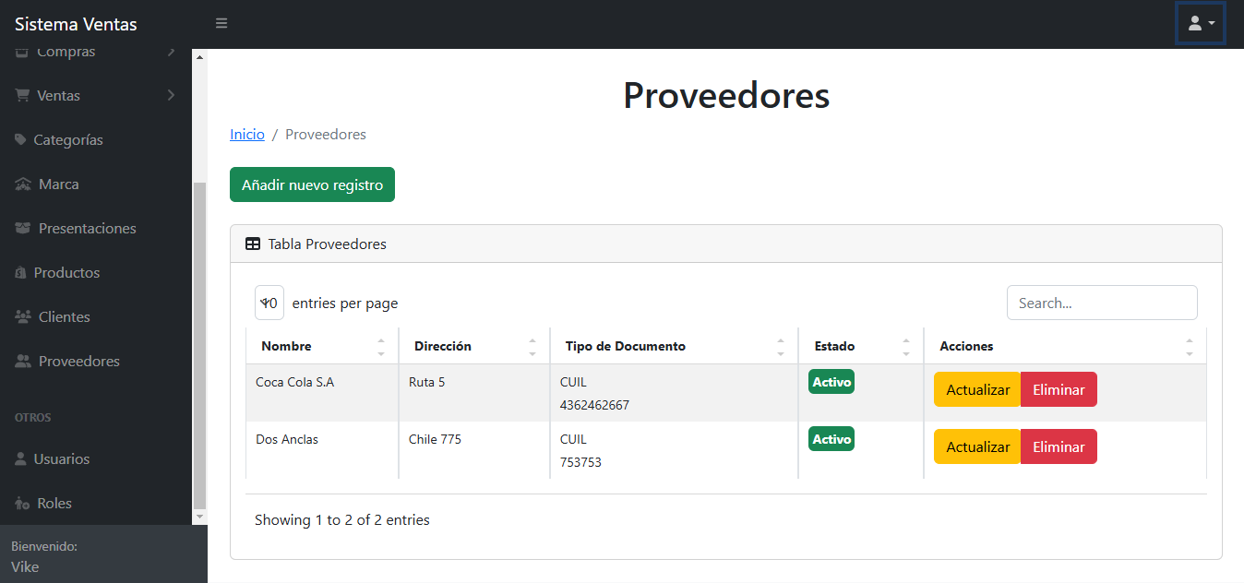Viewport: 1244px width, 583px height.
Task: Click the table icon beside Tabla Proveedores
Action: coord(252,244)
